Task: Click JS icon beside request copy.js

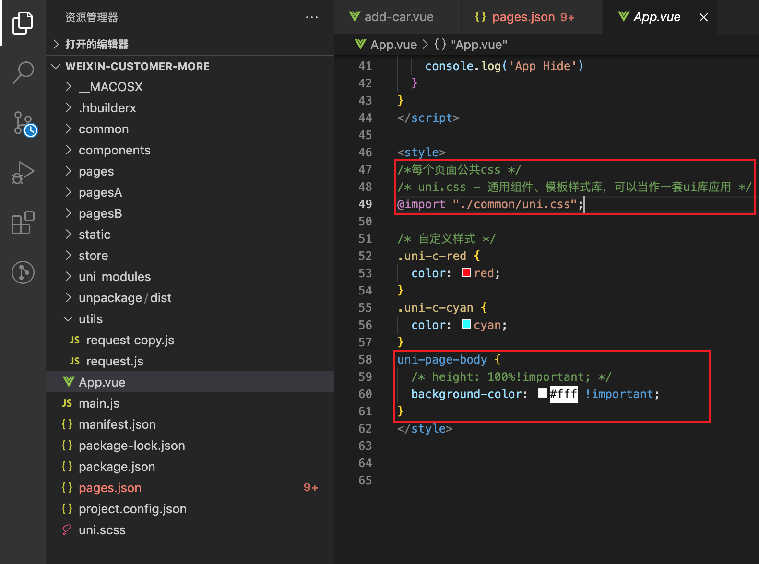Action: (74, 340)
